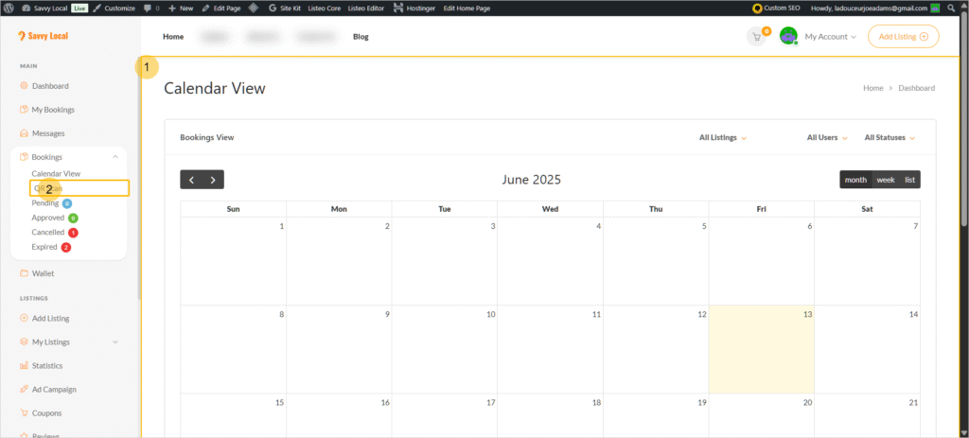The image size is (969, 438).
Task: Open the All Statuses filter dropdown
Action: coord(890,137)
